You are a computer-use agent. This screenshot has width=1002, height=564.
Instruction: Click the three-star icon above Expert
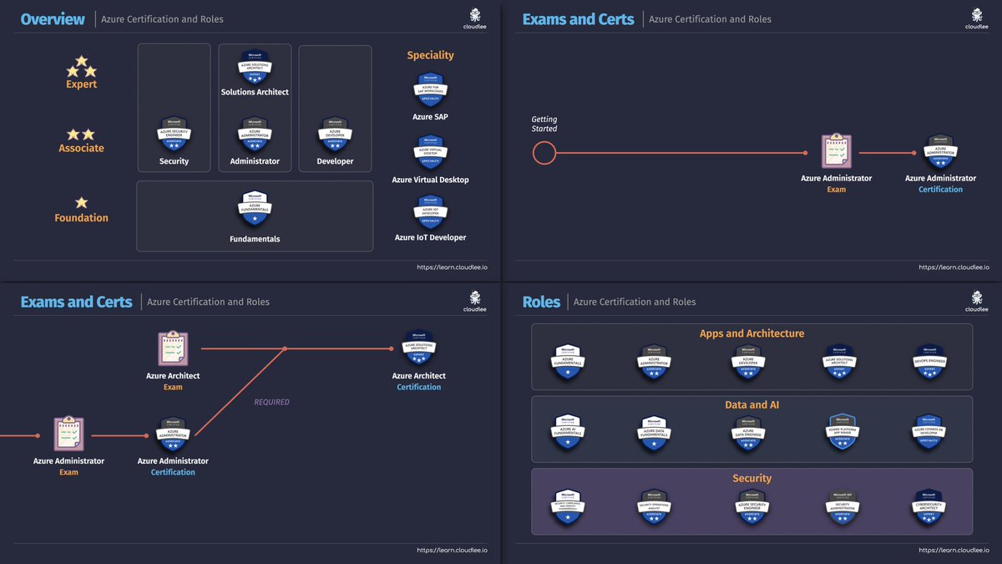[x=81, y=67]
